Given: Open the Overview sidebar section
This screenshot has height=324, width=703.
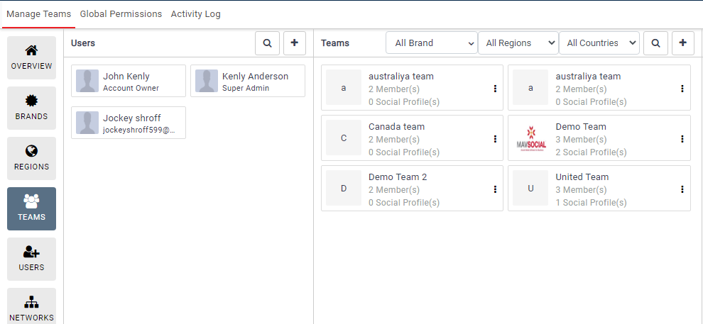Looking at the screenshot, I should [x=31, y=58].
